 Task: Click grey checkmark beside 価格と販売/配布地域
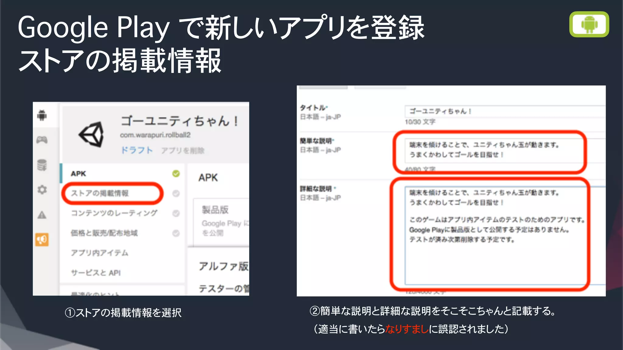176,233
